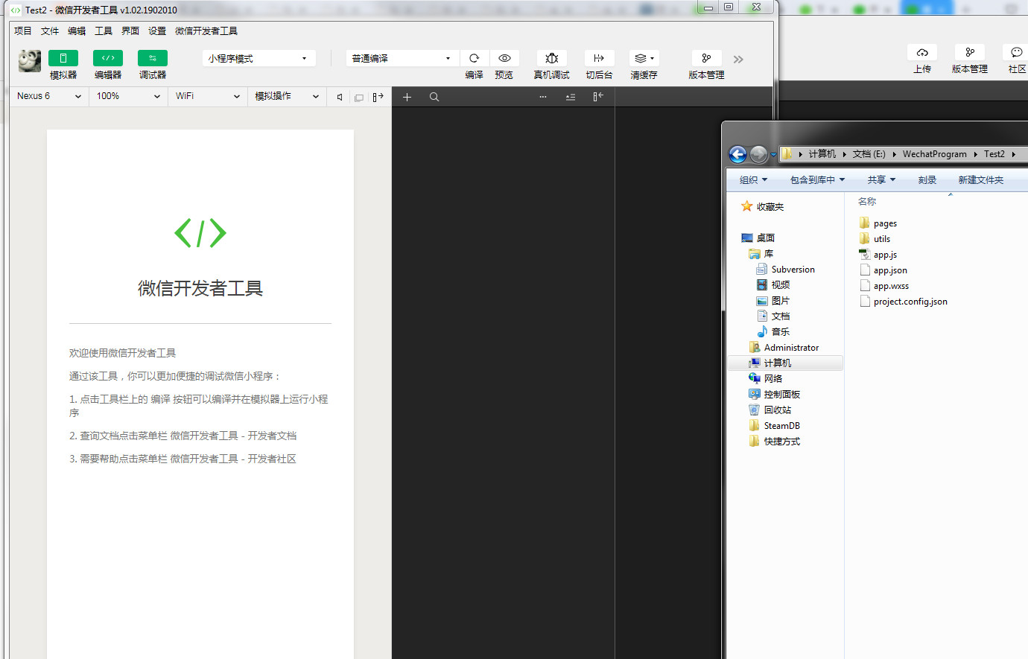Open the 清缓存 clear cache layers dropdown
This screenshot has width=1028, height=659.
coord(644,58)
